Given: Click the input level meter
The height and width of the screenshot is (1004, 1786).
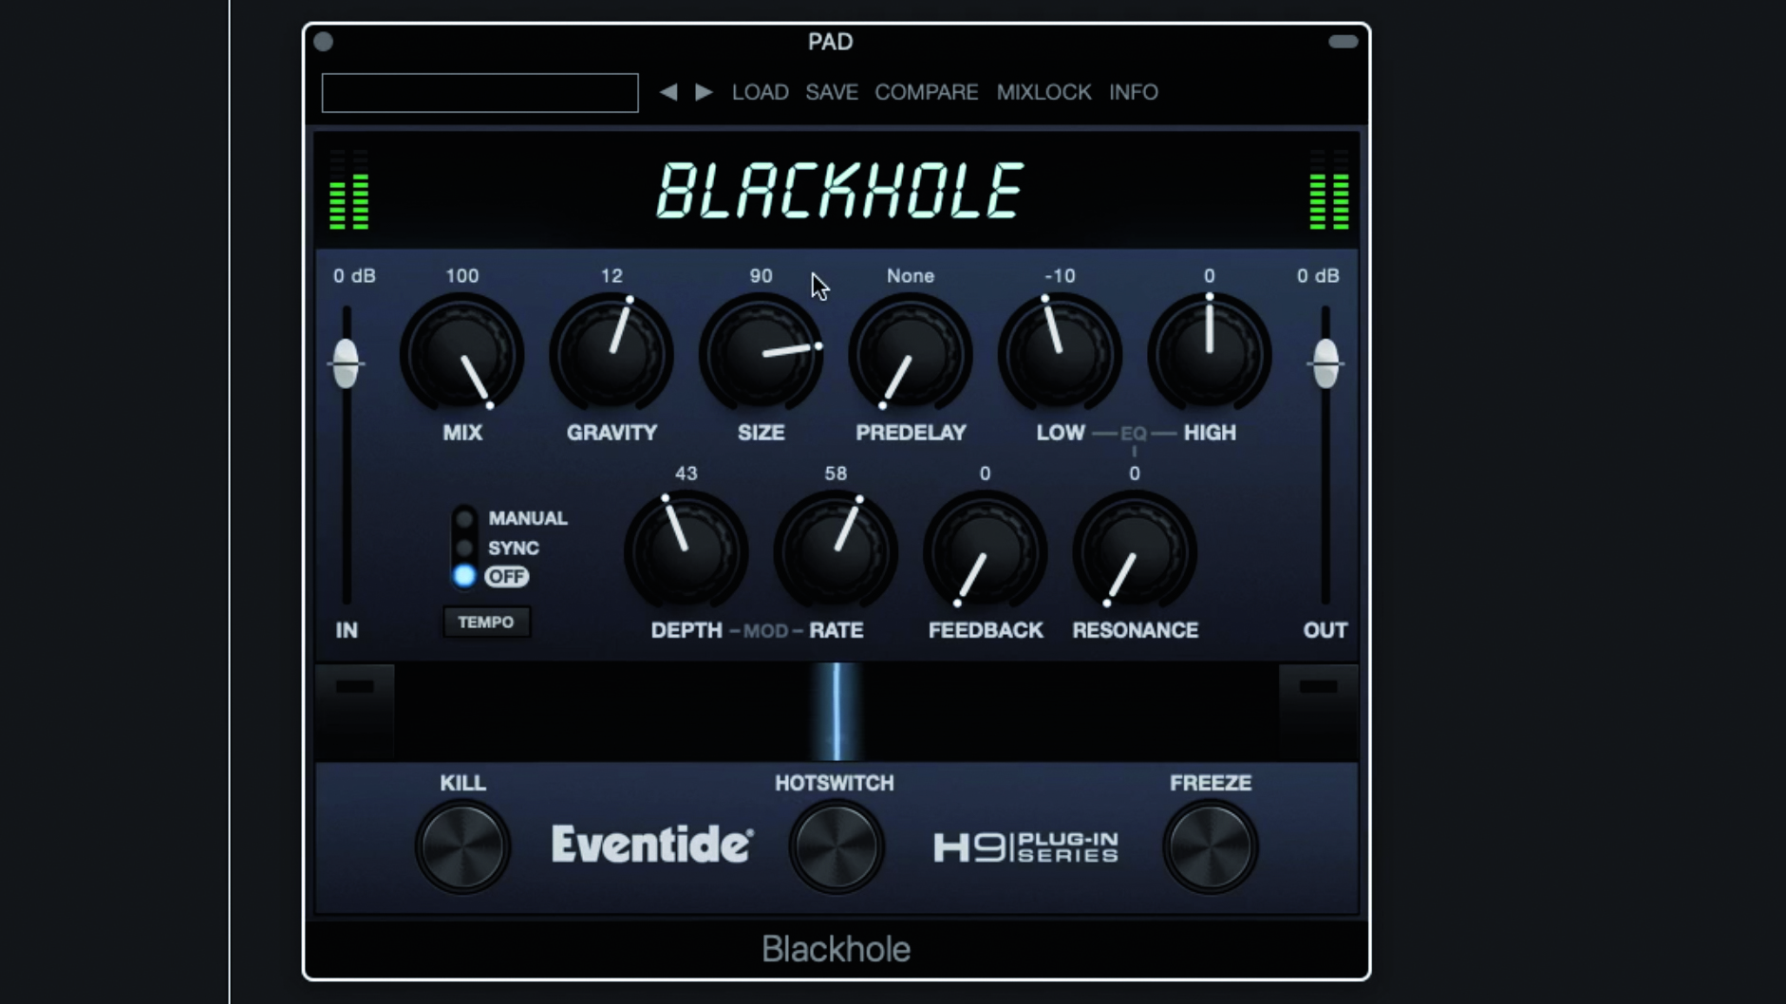Looking at the screenshot, I should (x=348, y=190).
